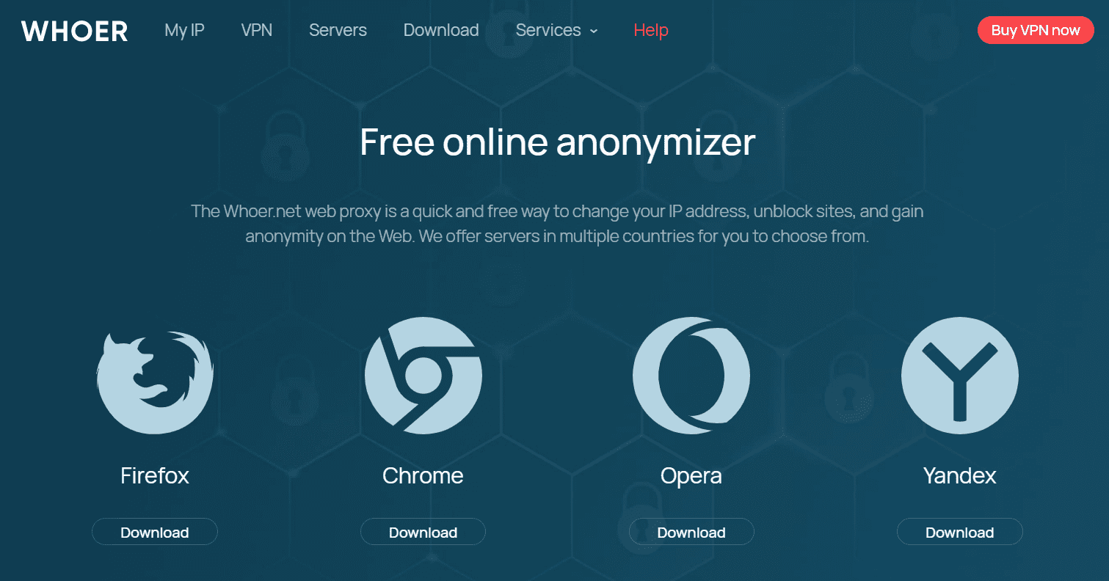Open the VPN menu item
1109x581 pixels.
point(257,30)
